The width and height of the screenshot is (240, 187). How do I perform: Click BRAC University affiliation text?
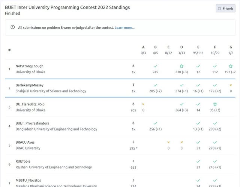(28, 148)
